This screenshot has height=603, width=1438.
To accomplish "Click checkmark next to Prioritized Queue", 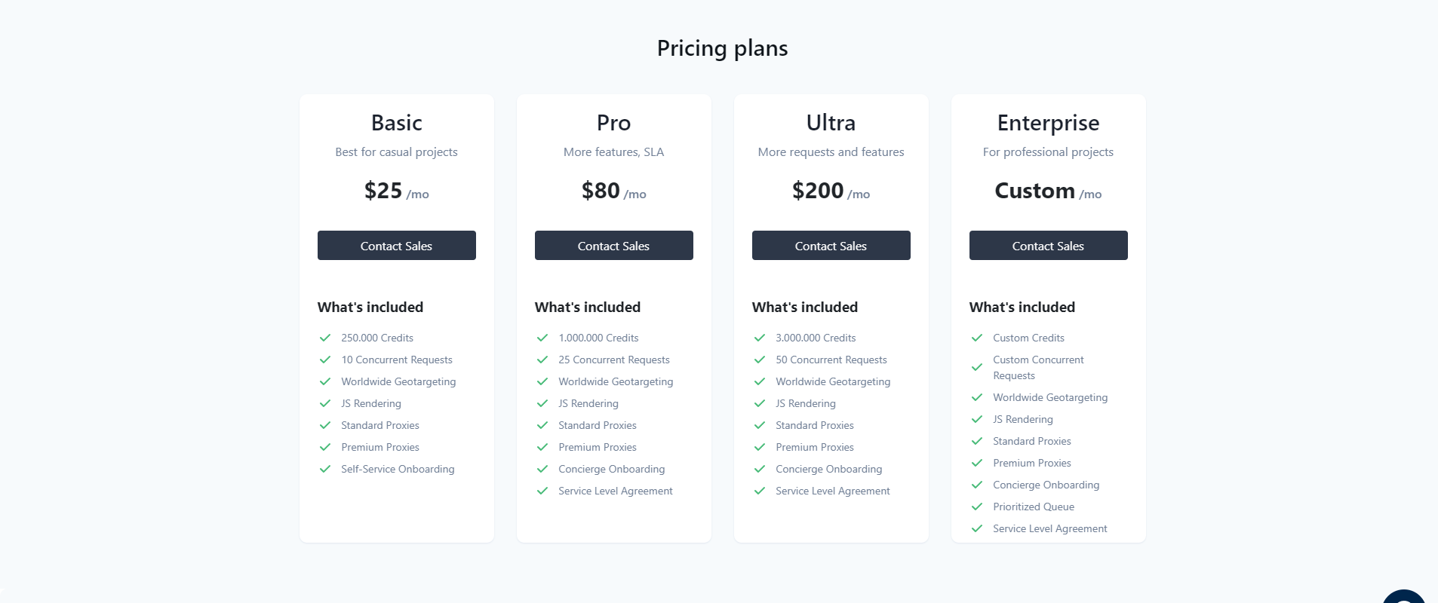I will click(977, 507).
